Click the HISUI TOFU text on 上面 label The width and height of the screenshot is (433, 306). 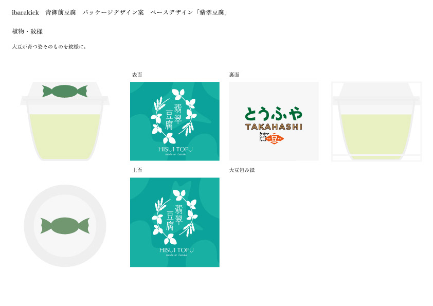click(x=176, y=250)
